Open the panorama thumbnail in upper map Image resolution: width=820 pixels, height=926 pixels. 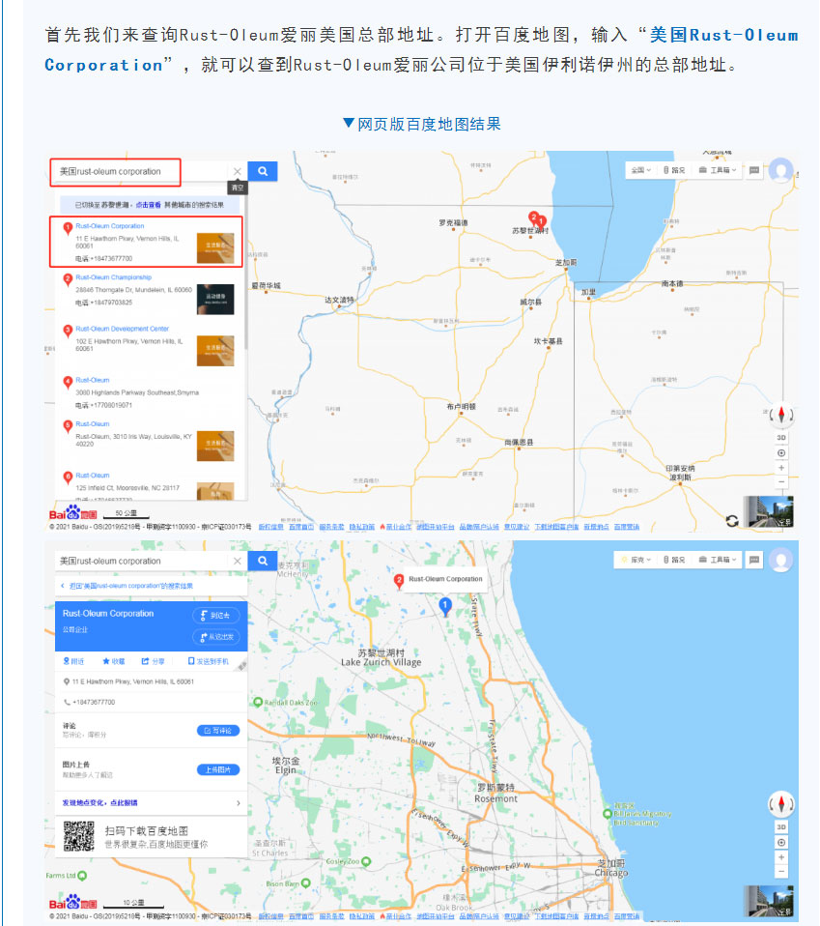click(x=768, y=511)
